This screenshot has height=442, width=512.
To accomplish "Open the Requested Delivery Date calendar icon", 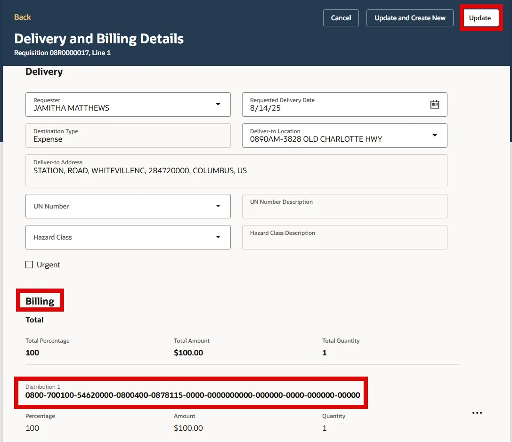I will pos(434,104).
